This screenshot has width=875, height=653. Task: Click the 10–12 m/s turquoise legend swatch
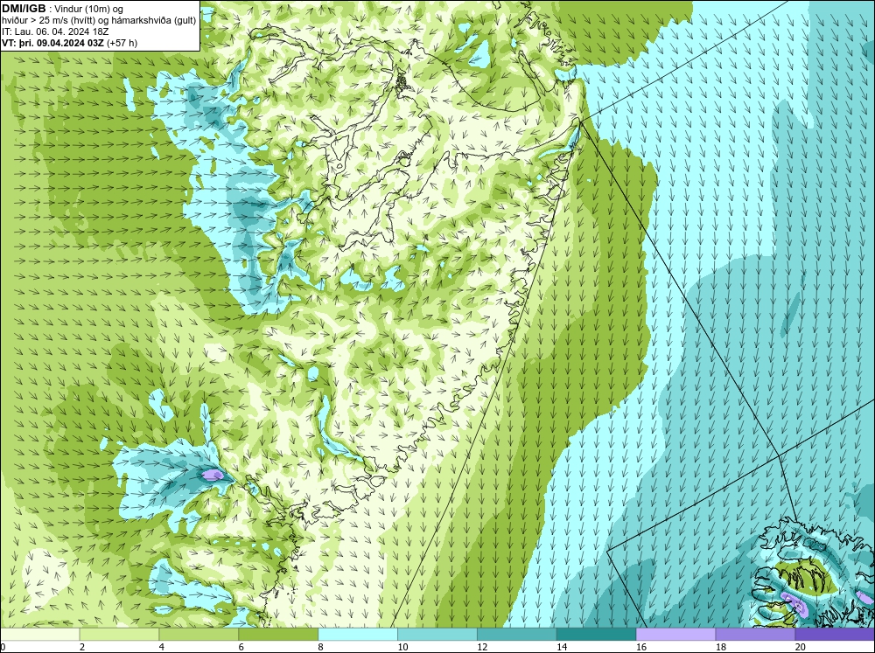tap(437, 635)
